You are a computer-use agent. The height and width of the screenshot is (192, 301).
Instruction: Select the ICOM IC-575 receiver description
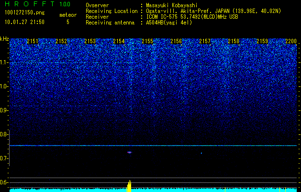click(192, 17)
